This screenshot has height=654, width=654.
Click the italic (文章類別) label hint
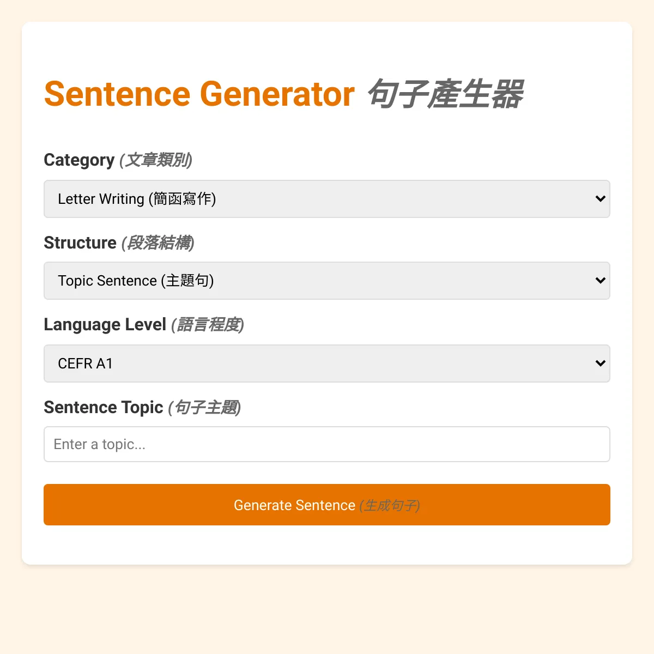[x=156, y=160]
